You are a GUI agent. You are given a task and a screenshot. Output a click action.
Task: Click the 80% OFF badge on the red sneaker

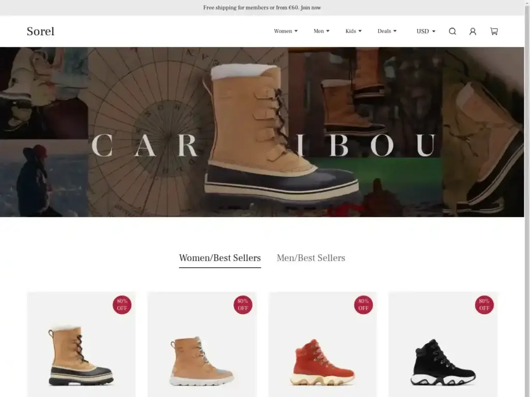click(x=363, y=305)
